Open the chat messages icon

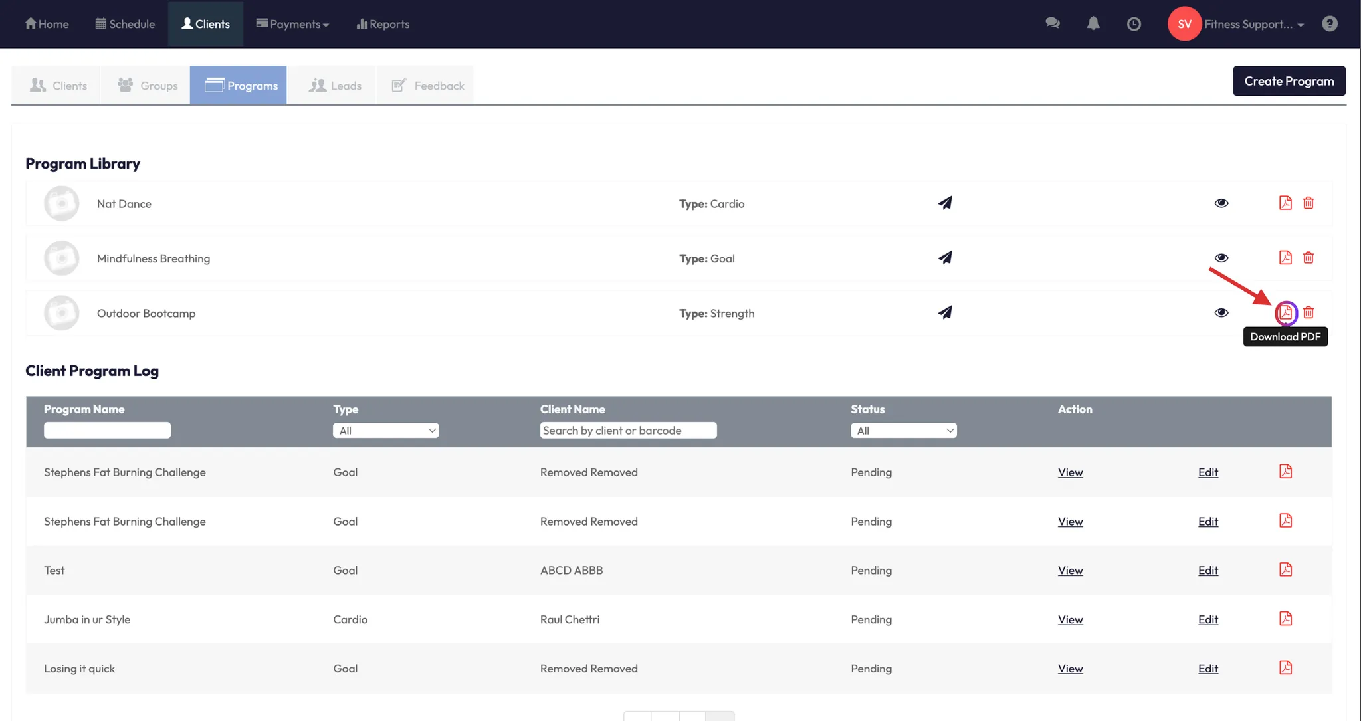(x=1052, y=23)
